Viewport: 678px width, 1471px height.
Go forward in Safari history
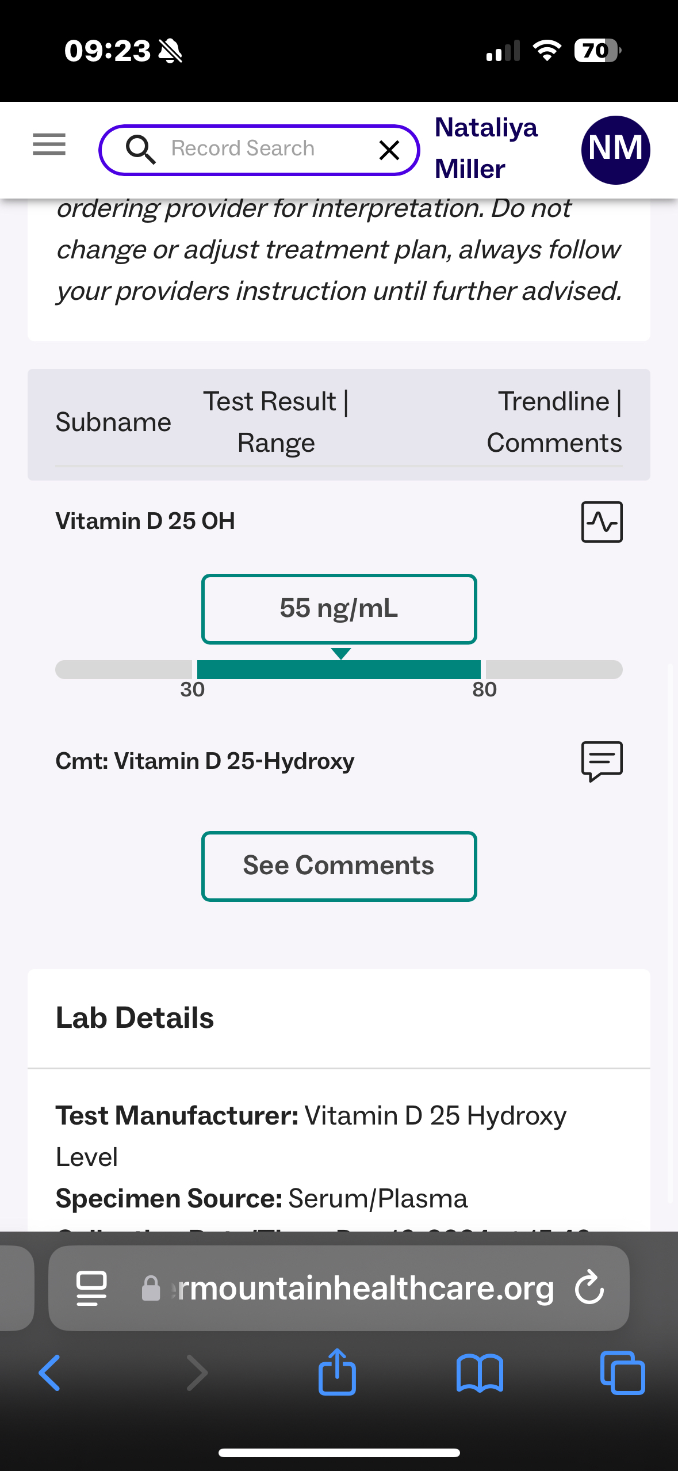[x=197, y=1373]
